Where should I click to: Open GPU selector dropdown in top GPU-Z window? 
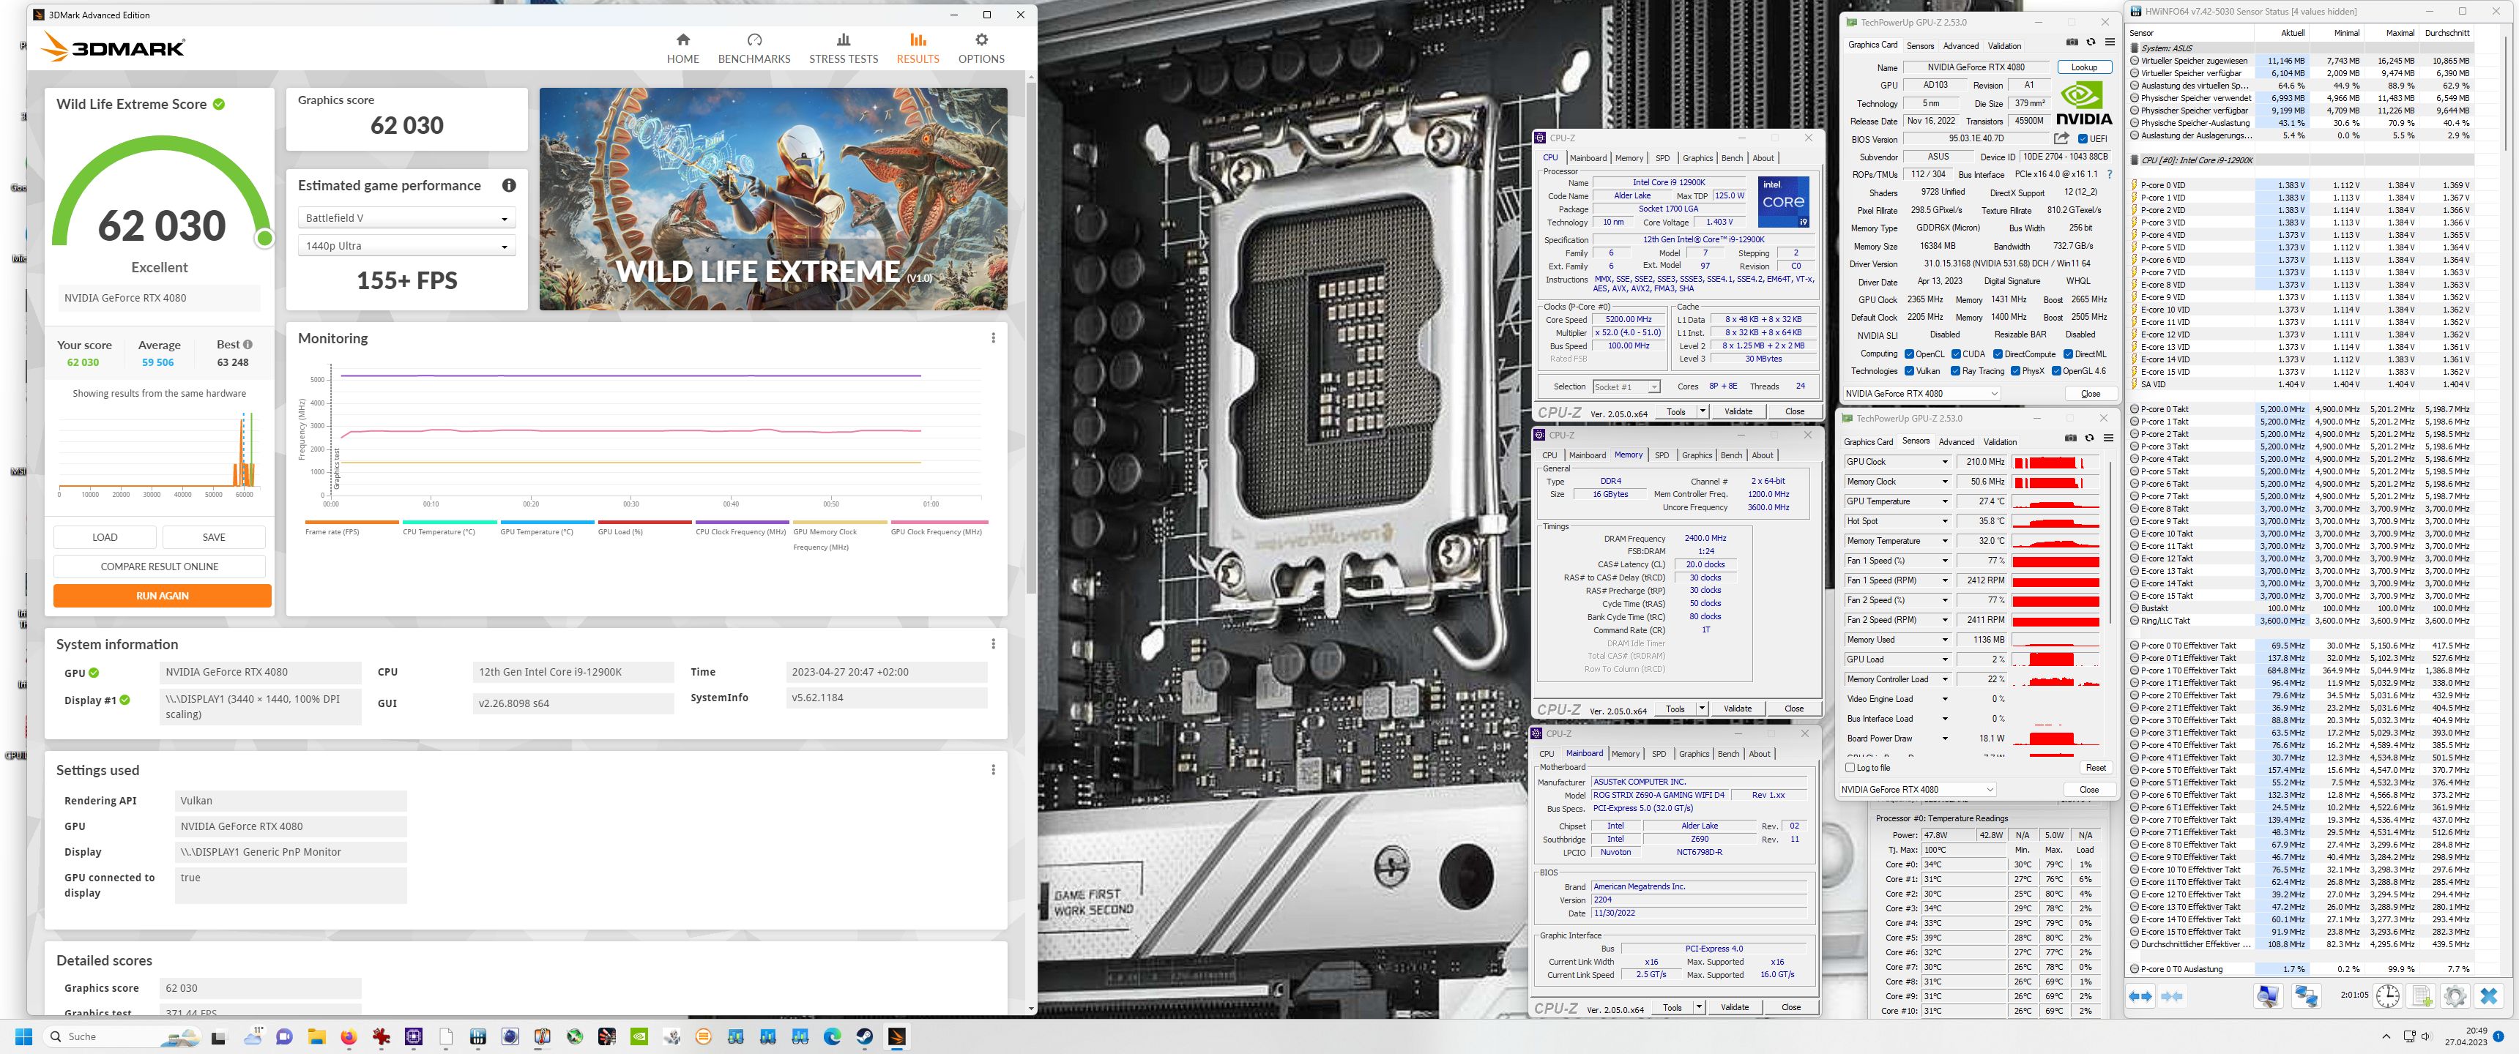[1921, 394]
